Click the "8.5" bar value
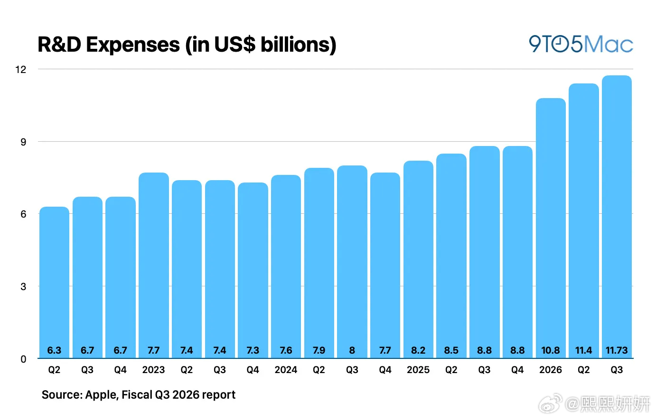656x420 pixels. coord(451,350)
